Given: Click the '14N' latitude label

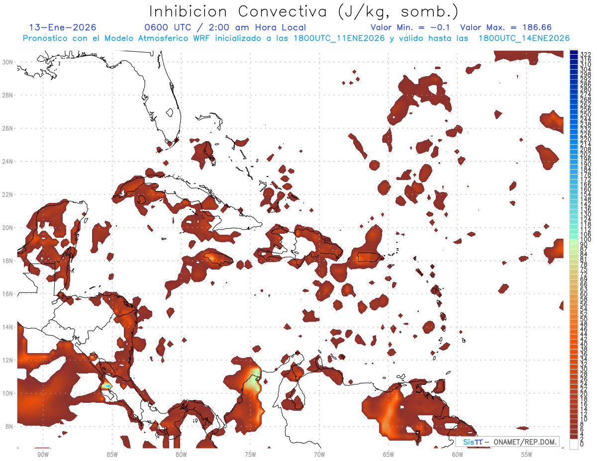Looking at the screenshot, I should coord(8,327).
